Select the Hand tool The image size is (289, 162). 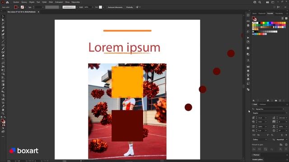(x=3, y=110)
